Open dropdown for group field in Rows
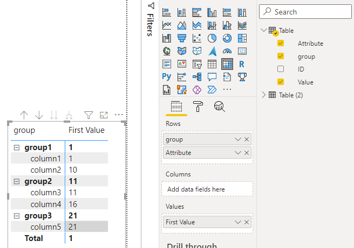 [238, 139]
